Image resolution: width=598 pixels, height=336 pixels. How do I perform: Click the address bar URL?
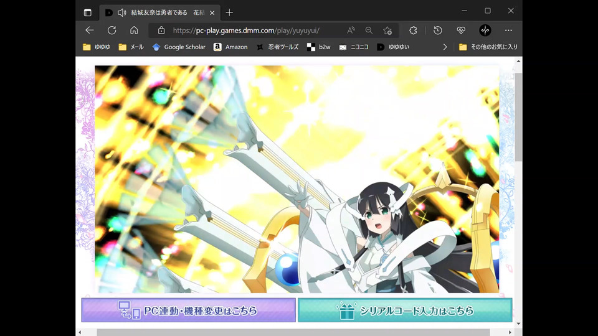(246, 30)
